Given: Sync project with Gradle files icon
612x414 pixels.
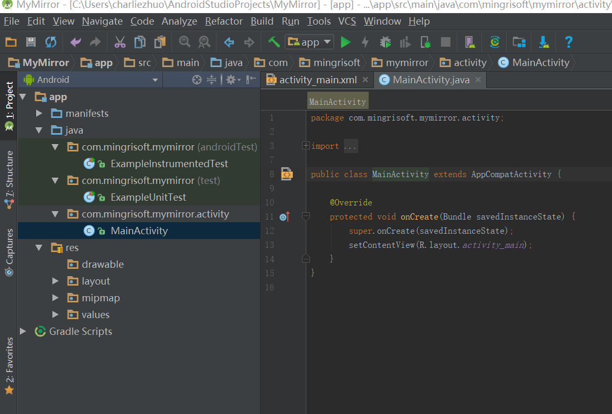Looking at the screenshot, I should click(495, 42).
